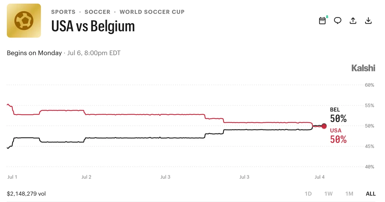This screenshot has height=202, width=385.
Task: Select the 1D time range
Action: point(308,194)
